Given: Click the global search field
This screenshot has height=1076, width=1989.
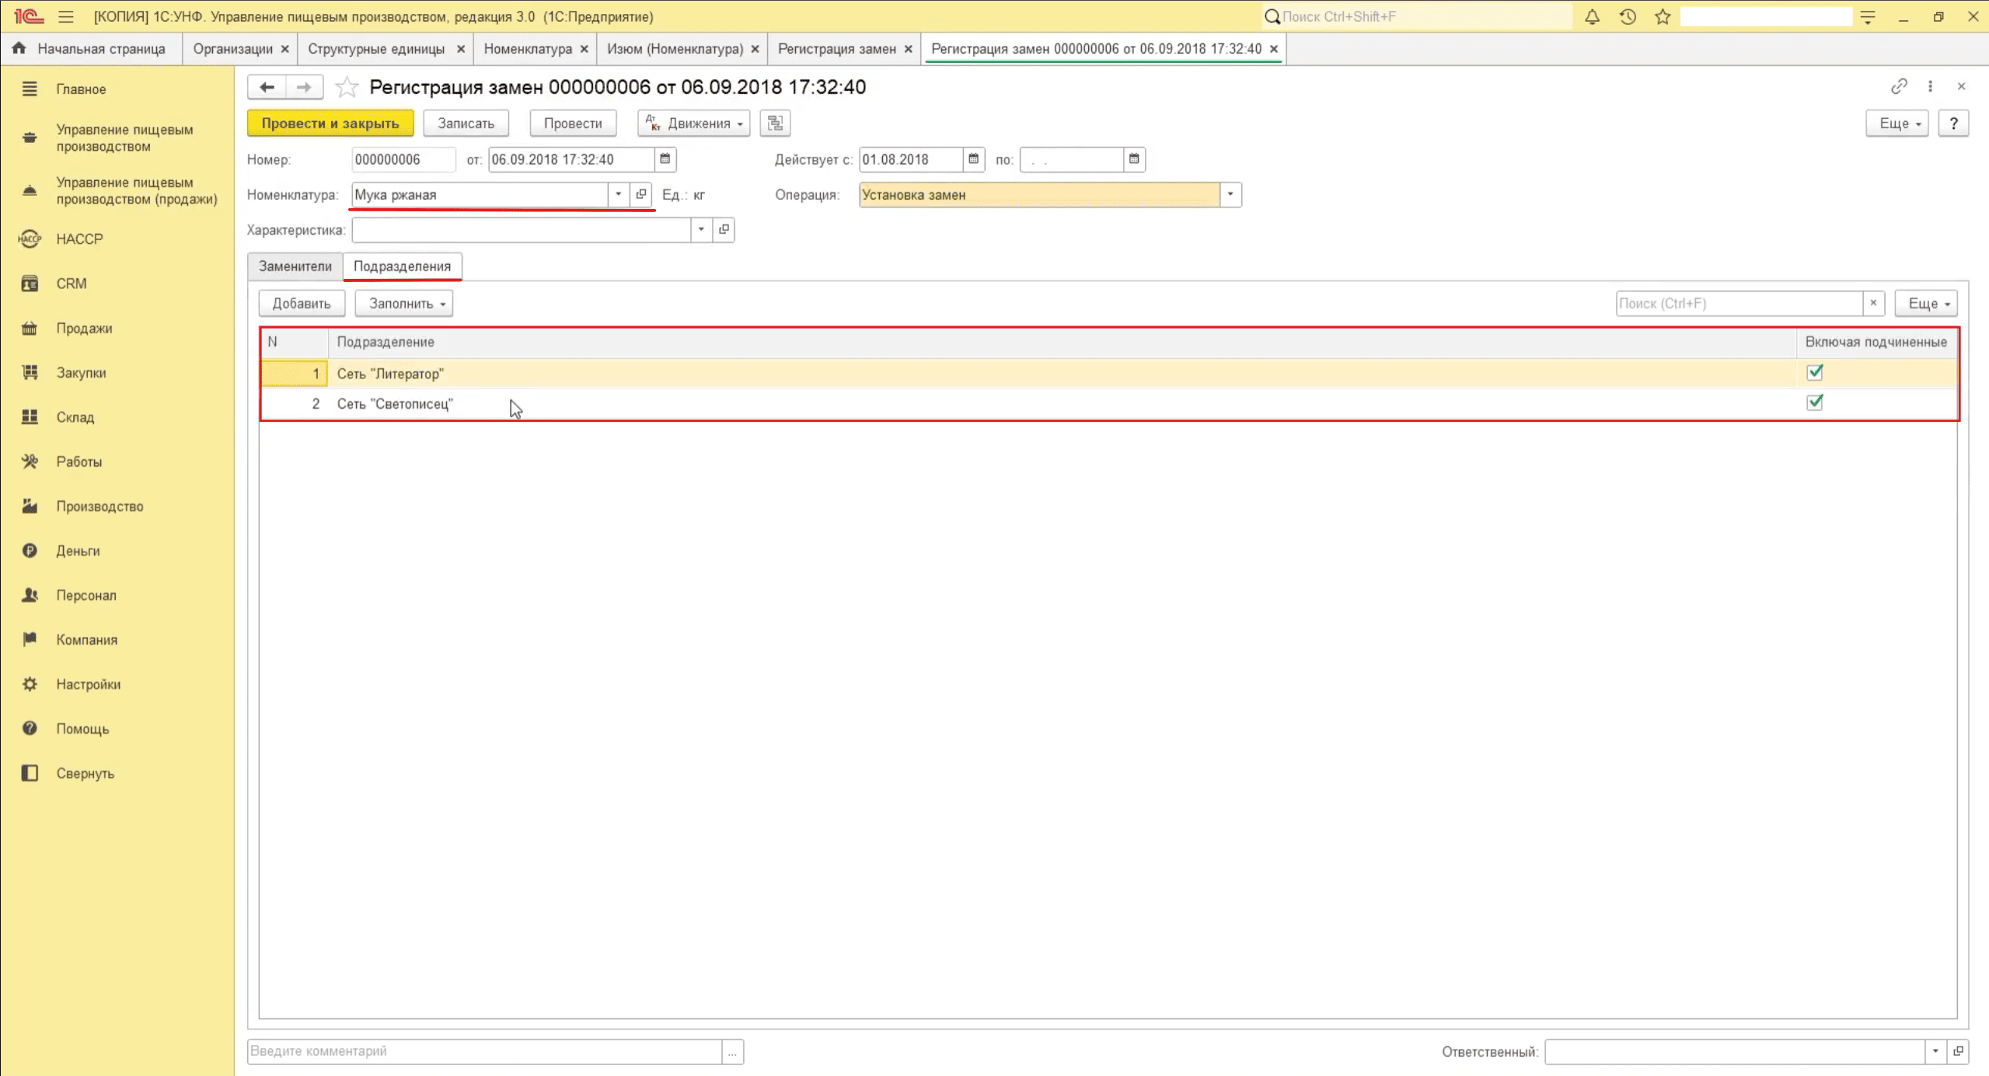Looking at the screenshot, I should [1418, 16].
